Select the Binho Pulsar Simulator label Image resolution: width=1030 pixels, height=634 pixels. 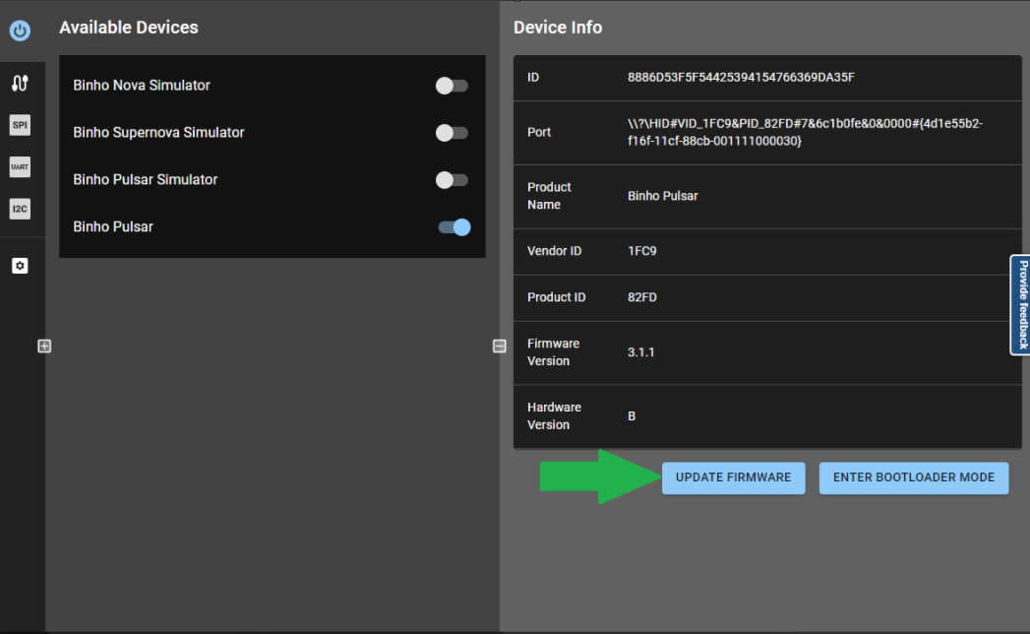(x=146, y=180)
